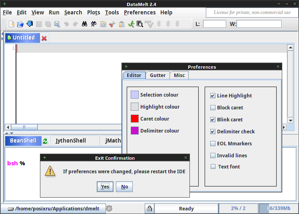The width and height of the screenshot is (299, 214).
Task: Open the File menu
Action: (7, 12)
